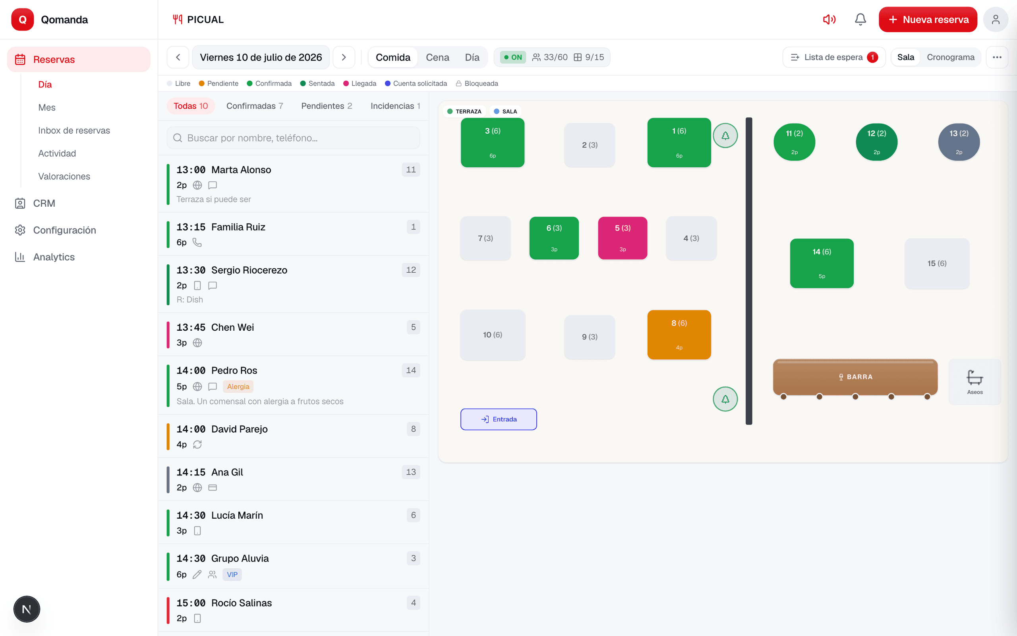The image size is (1017, 636).
Task: Click Nueva reserva button
Action: 928,19
